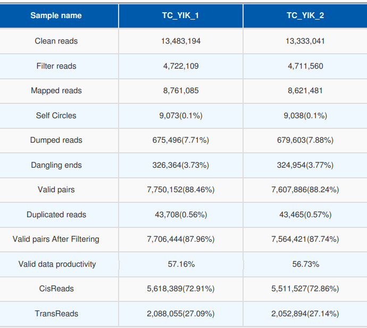Image resolution: width=367 pixels, height=328 pixels.
Task: Select the 5,511,527(72.86%) CisReads cell
Action: (305, 289)
